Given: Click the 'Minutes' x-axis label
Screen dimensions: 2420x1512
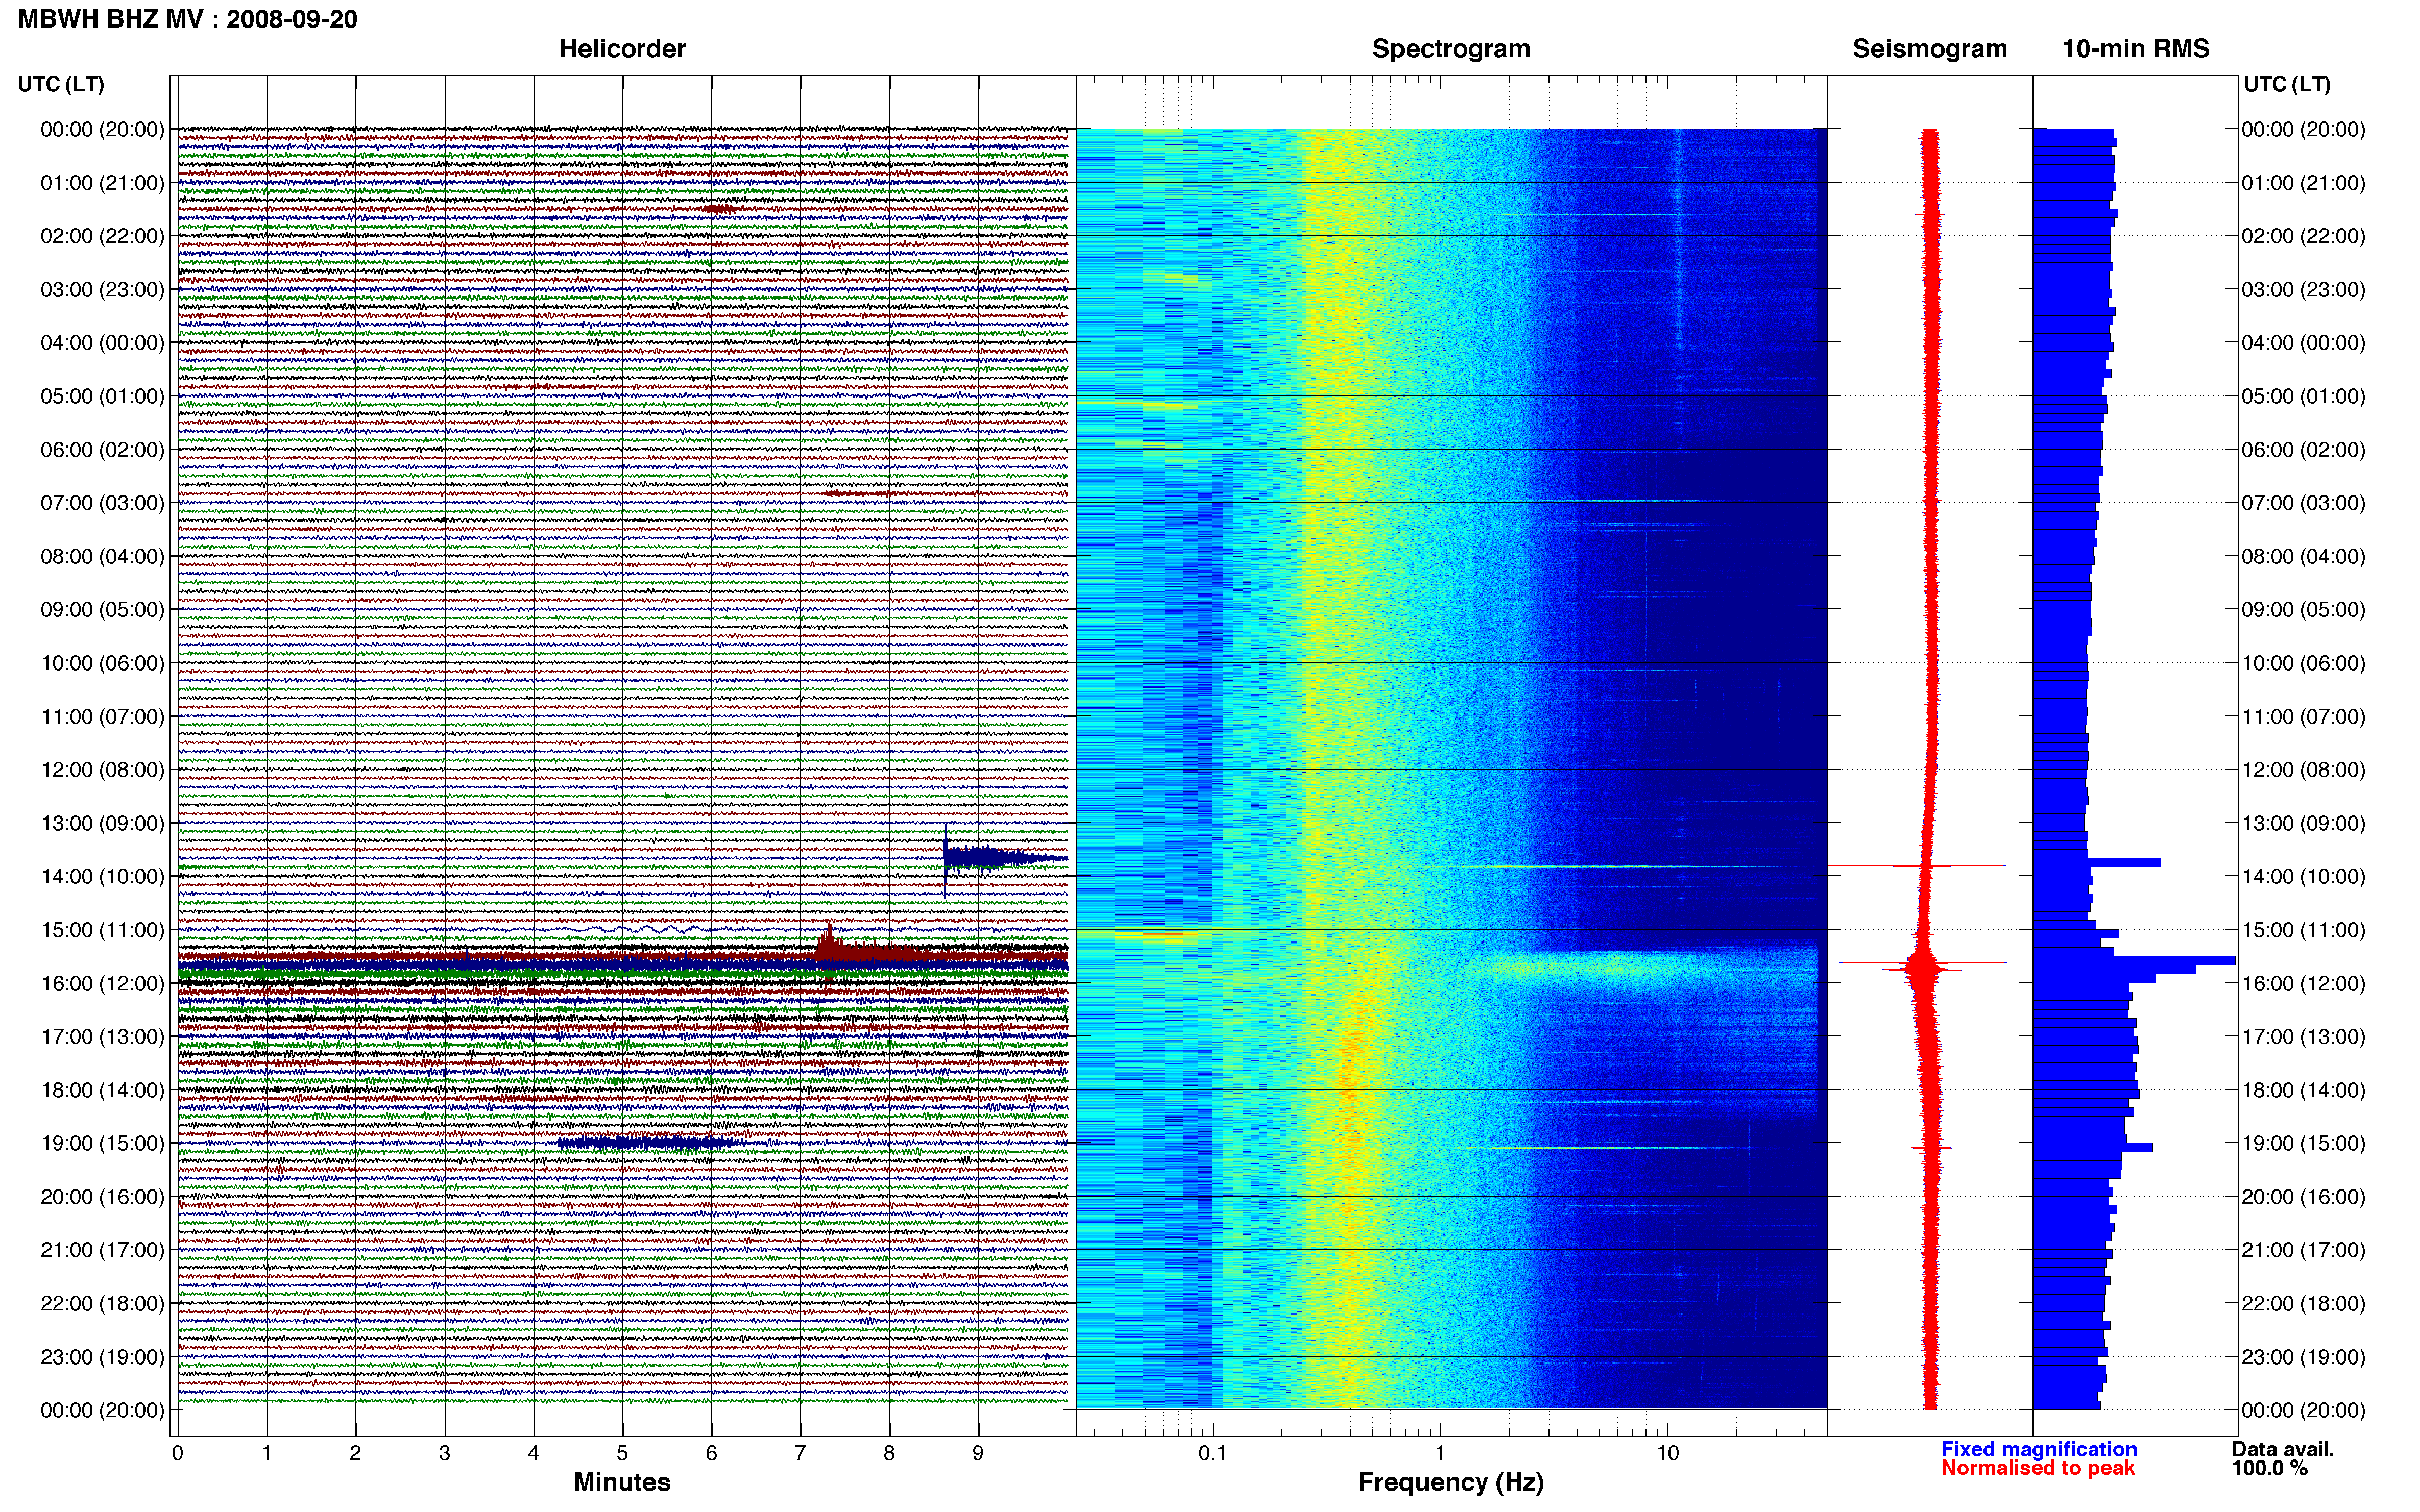Looking at the screenshot, I should coord(621,1482).
